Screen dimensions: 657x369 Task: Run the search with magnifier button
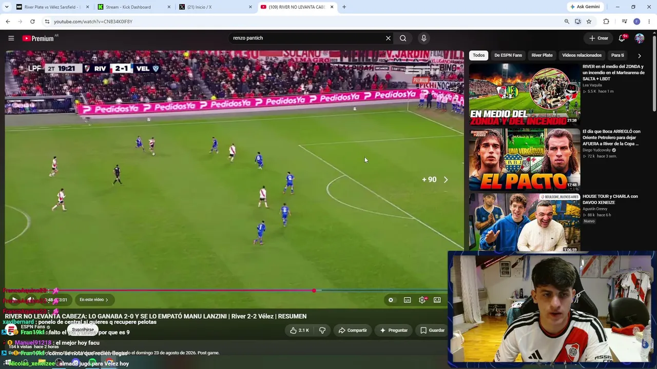point(403,38)
